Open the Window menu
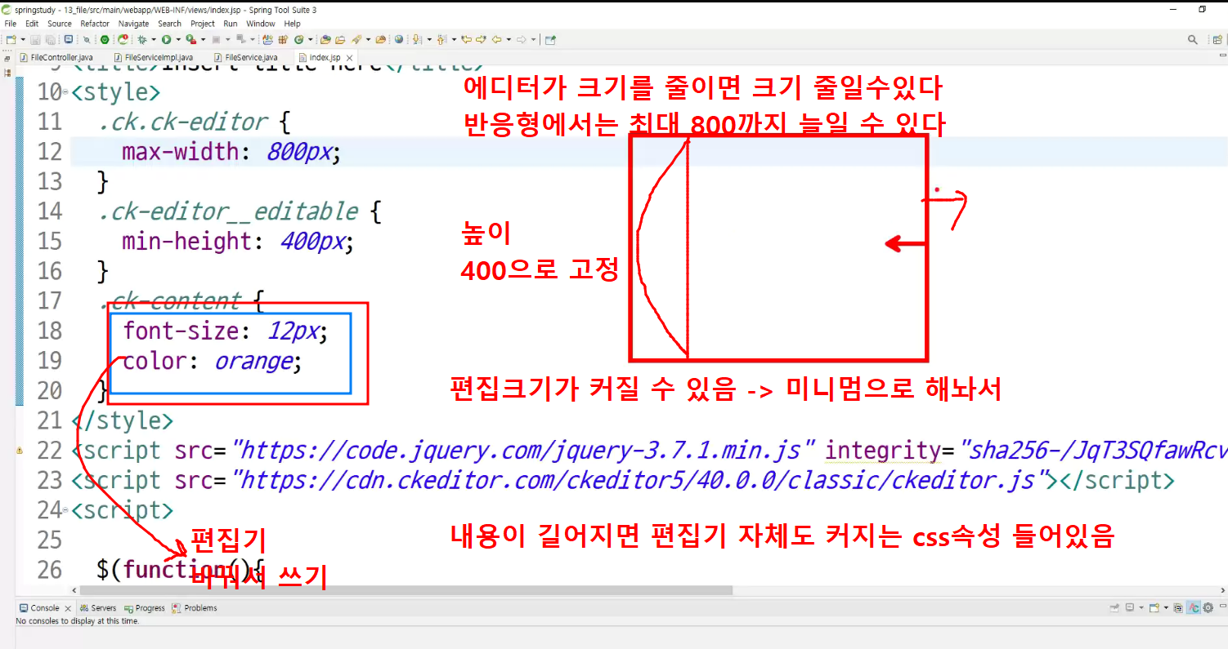Screen dimensions: 1228x649 261,24
